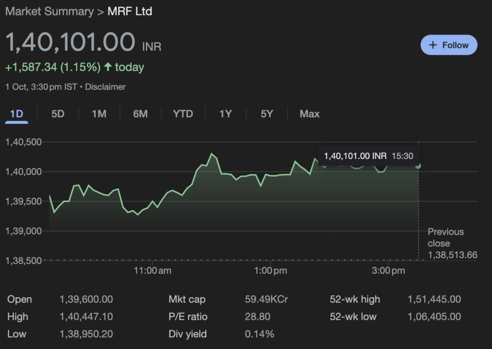Click the P/E ratio label
Image resolution: width=492 pixels, height=349 pixels.
188,317
